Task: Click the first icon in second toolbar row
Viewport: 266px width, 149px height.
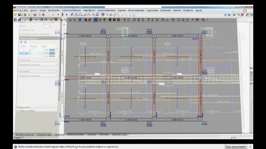Action: coord(15,20)
